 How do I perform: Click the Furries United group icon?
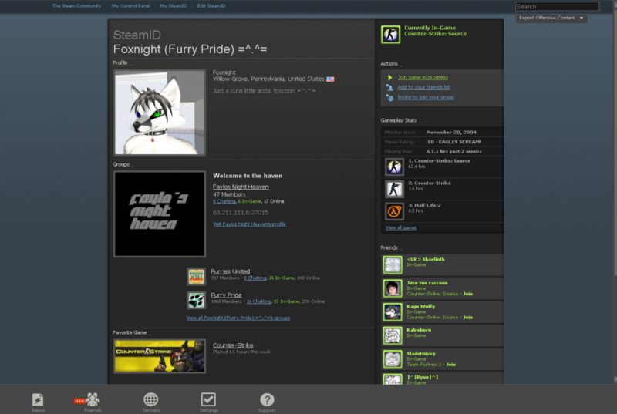196,277
